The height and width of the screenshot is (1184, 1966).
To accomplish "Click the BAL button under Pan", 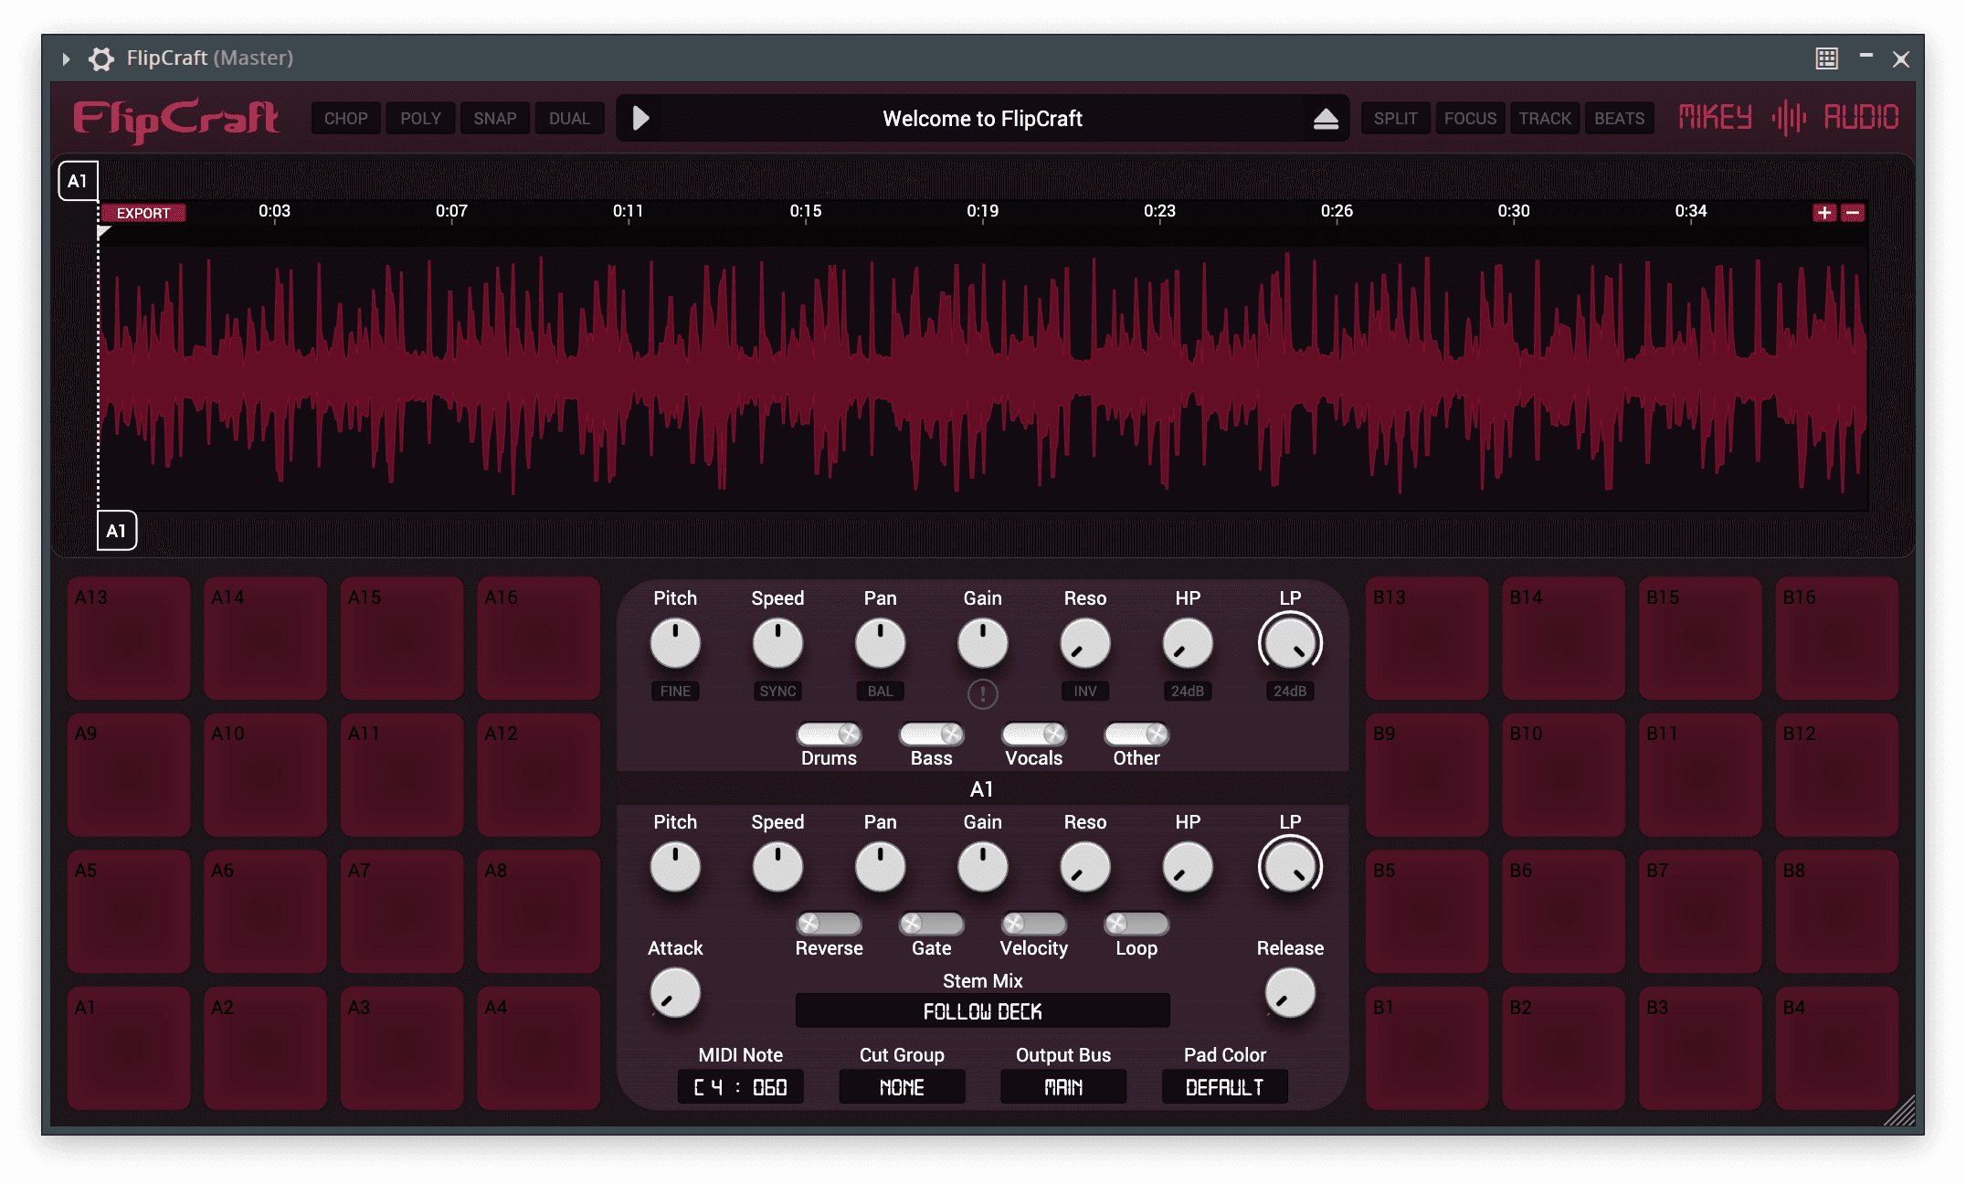I will 881,692.
